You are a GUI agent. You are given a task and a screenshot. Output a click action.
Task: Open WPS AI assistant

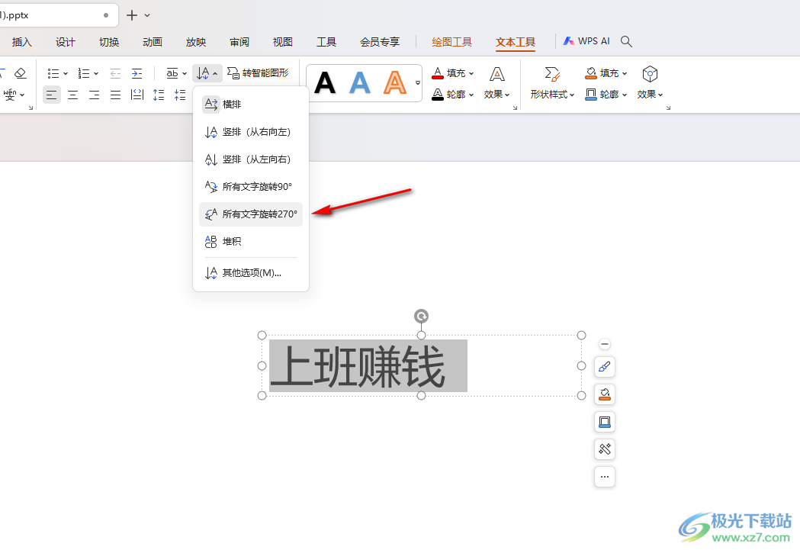586,41
